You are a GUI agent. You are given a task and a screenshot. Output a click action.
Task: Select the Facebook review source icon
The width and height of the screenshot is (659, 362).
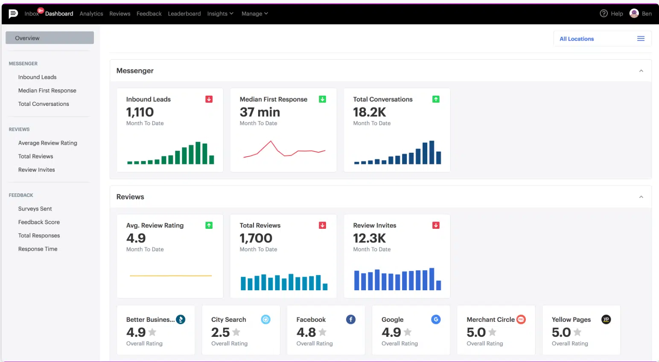pos(350,319)
